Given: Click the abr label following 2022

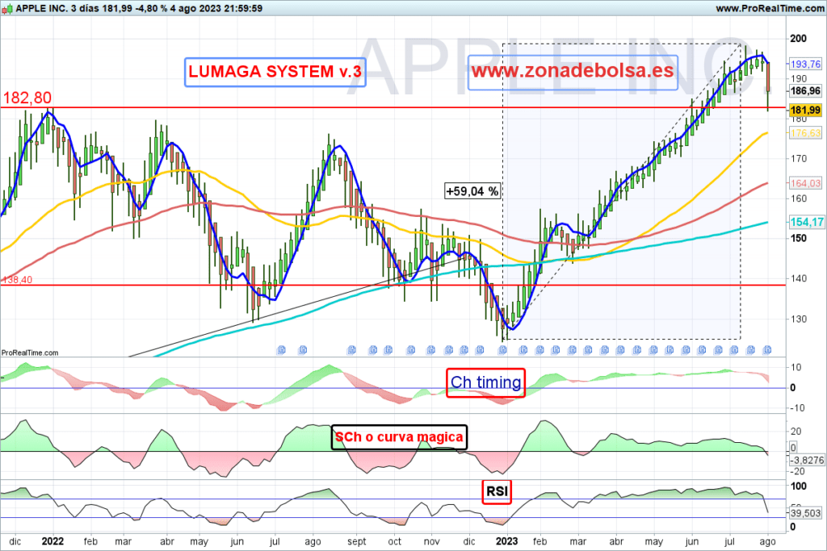Looking at the screenshot, I should (167, 541).
